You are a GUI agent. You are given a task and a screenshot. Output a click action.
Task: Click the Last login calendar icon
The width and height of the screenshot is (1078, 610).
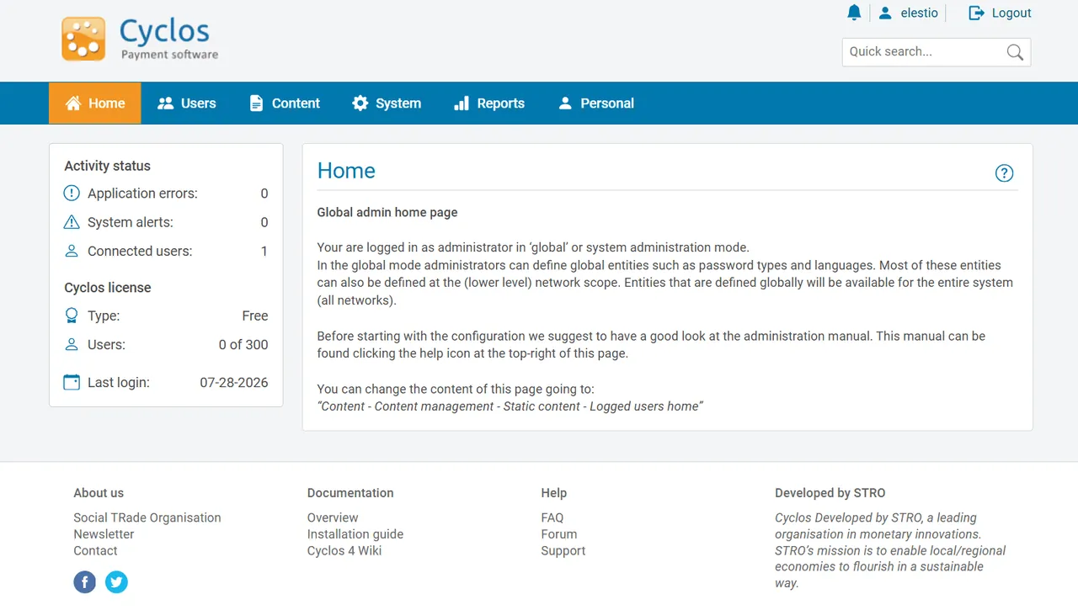tap(72, 382)
